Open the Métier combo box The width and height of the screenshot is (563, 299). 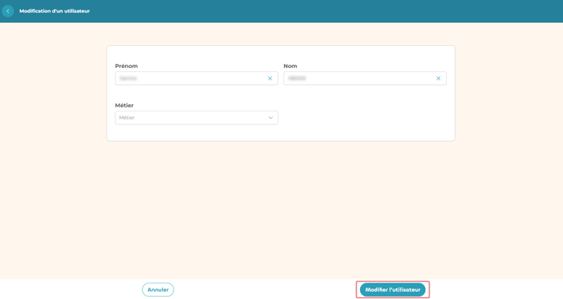[x=196, y=118]
